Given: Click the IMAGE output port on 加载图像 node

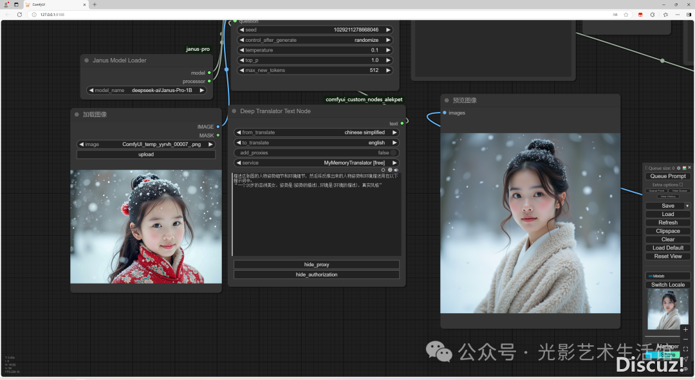Looking at the screenshot, I should point(218,127).
